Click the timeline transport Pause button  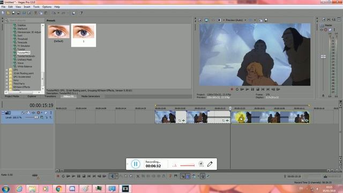(x=79, y=176)
